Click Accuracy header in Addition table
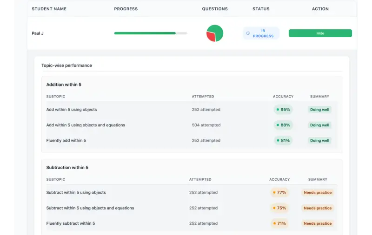 [283, 97]
